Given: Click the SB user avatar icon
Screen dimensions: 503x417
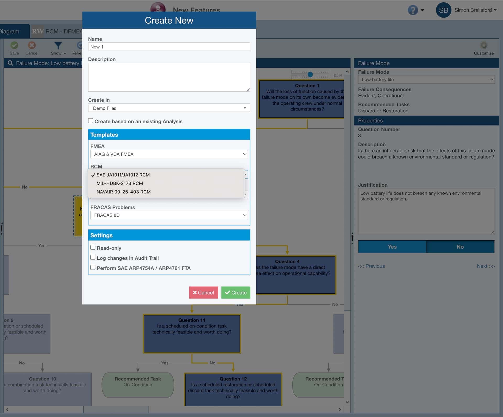Looking at the screenshot, I should [x=443, y=10].
